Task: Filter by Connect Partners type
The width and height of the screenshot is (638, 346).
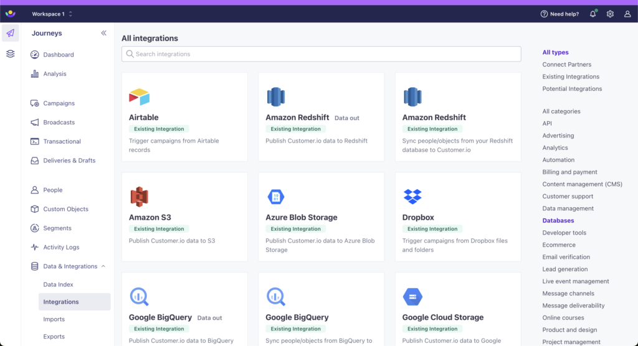Action: coord(566,65)
